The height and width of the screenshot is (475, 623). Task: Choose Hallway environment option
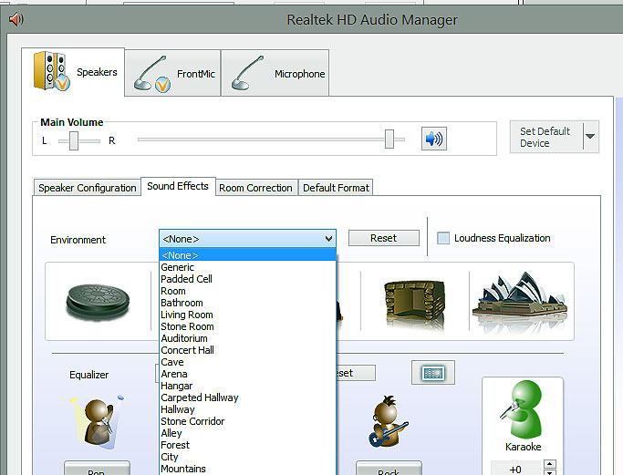pos(247,409)
